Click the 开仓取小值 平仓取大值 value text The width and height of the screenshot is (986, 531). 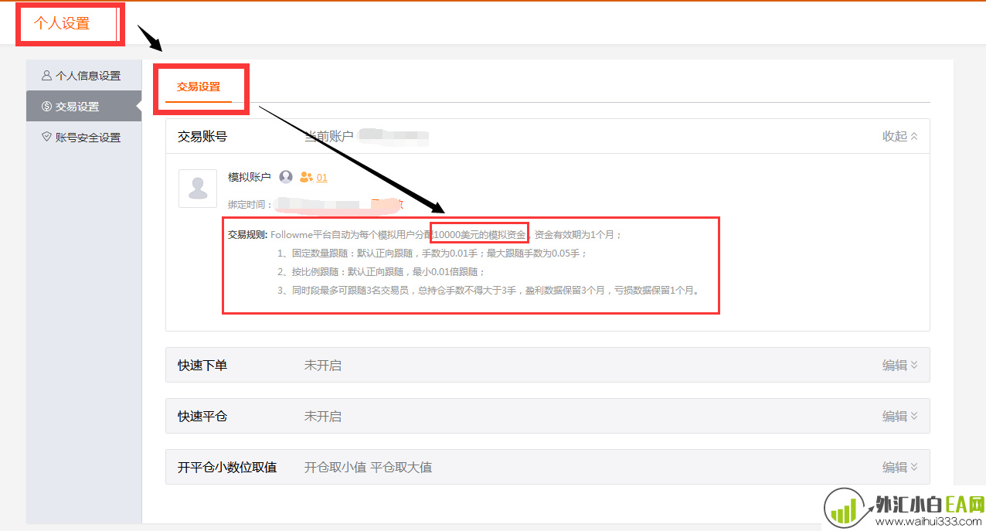[x=368, y=467]
